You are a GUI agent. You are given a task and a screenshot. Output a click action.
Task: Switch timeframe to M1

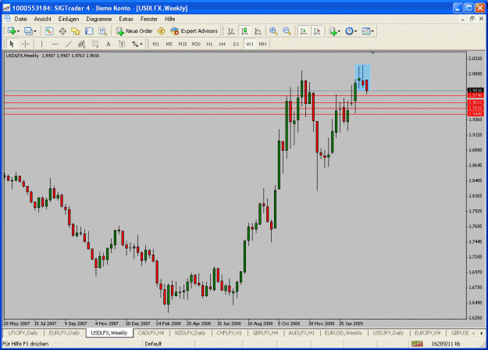[156, 45]
